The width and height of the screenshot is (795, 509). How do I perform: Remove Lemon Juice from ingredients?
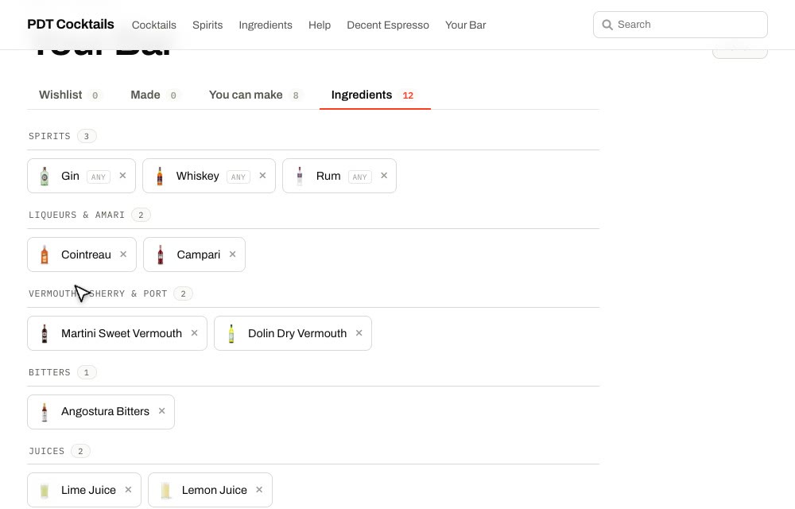click(259, 490)
